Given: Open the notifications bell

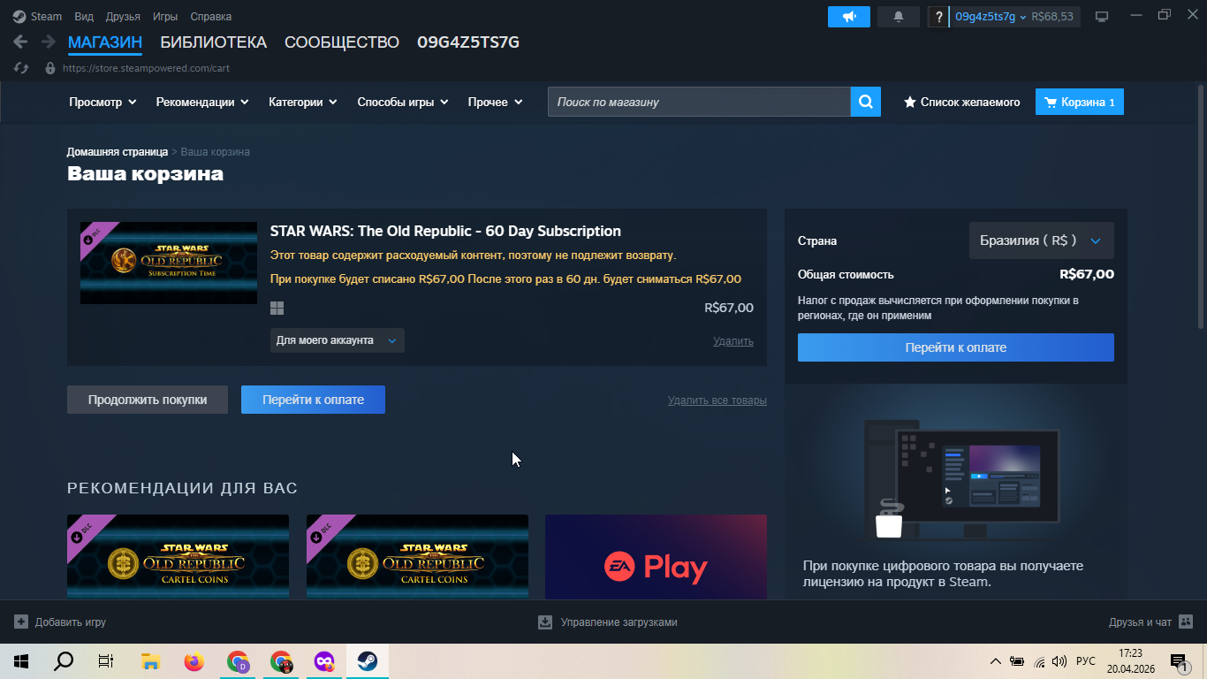Looking at the screenshot, I should pyautogui.click(x=899, y=17).
